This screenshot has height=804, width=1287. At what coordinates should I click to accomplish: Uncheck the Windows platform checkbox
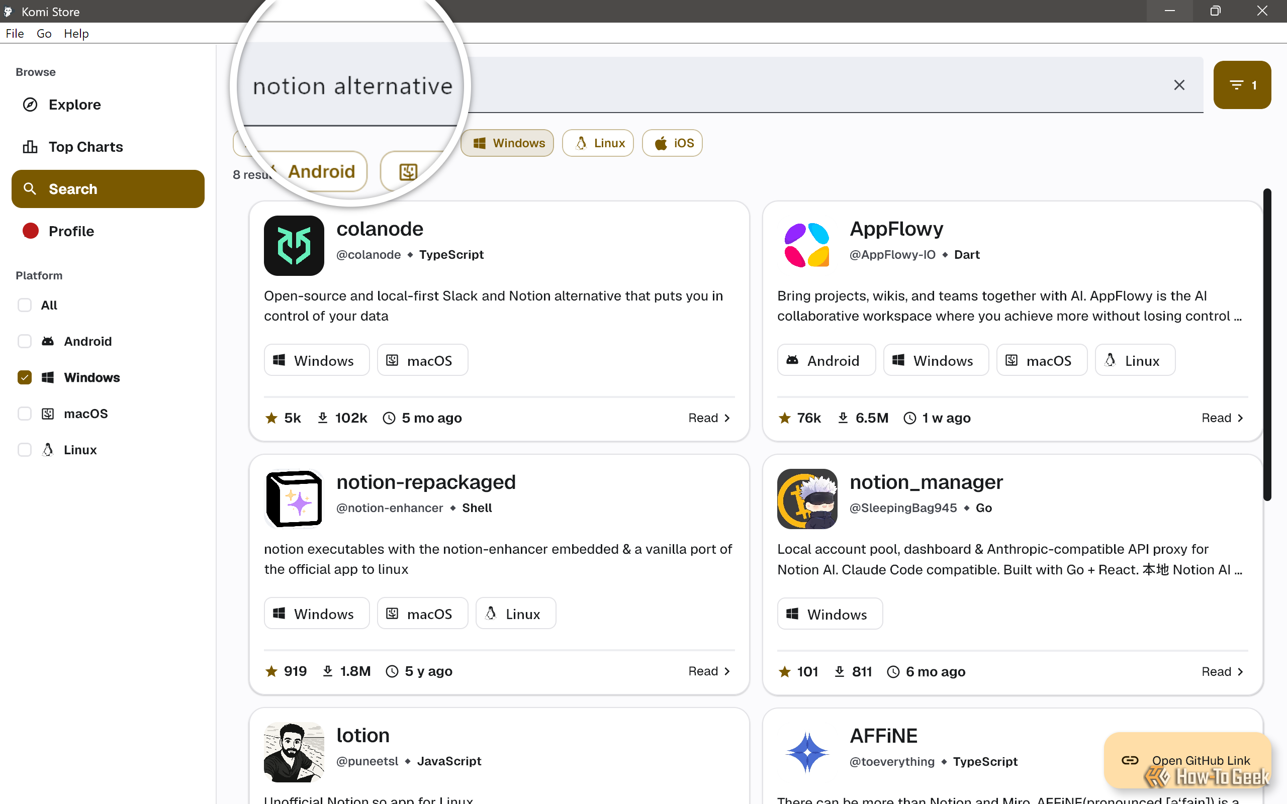[x=25, y=377]
